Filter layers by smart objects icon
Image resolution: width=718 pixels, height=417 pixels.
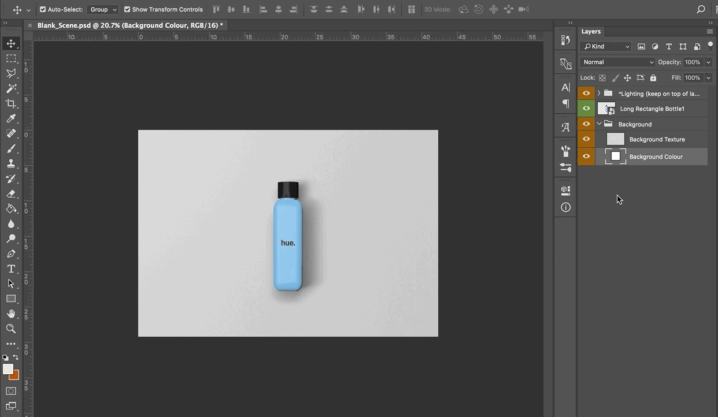pos(697,47)
